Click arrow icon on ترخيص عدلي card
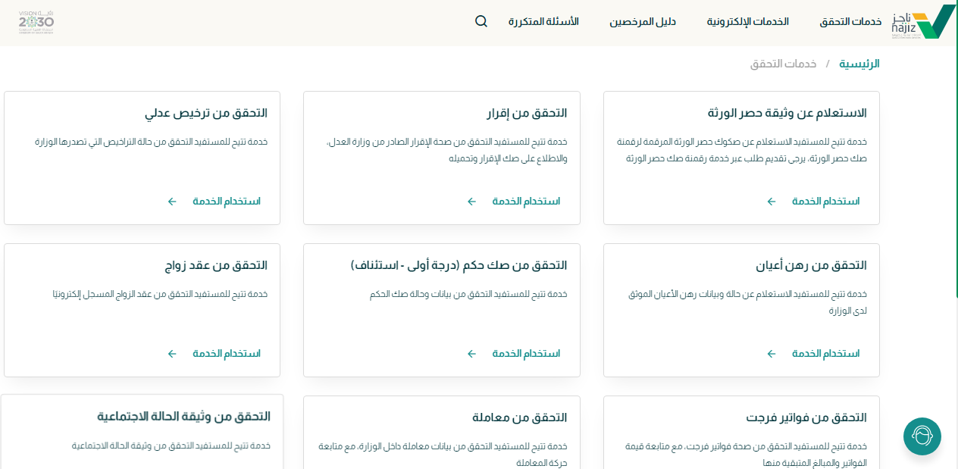Image resolution: width=958 pixels, height=469 pixels. [x=172, y=202]
